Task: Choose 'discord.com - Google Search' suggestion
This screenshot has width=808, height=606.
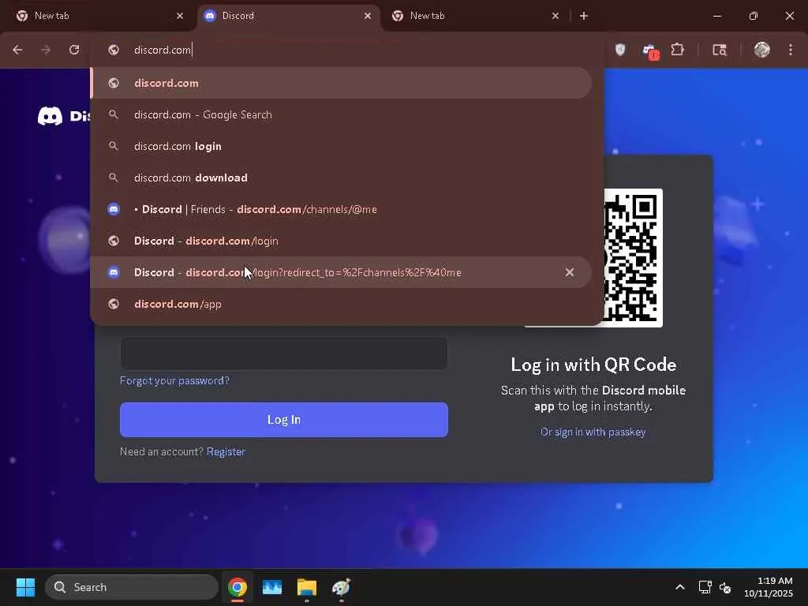Action: click(341, 114)
